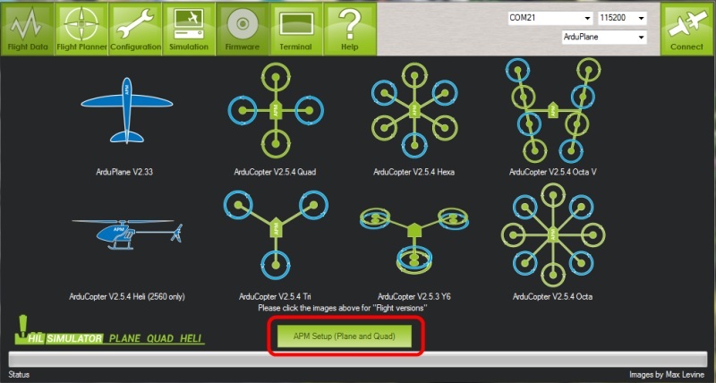Open the Flight Data tab

pos(27,28)
